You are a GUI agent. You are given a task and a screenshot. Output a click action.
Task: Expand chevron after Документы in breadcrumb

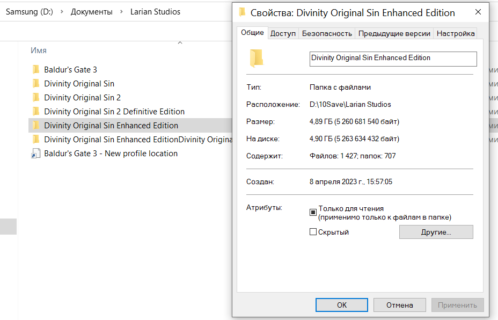point(121,11)
